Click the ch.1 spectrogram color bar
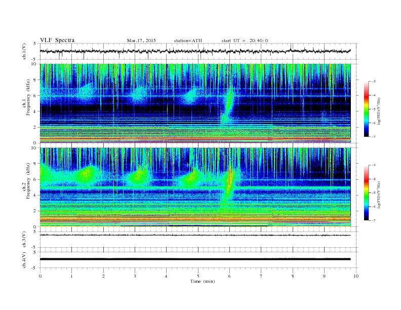 pos(366,109)
